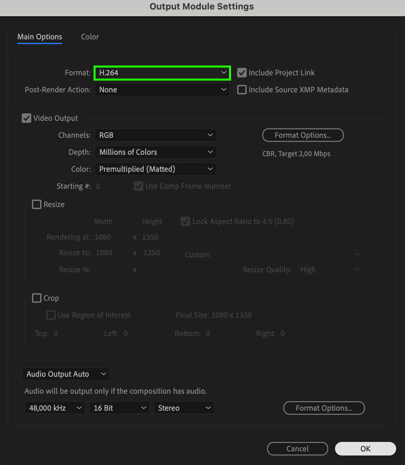Click the video Format Options button

point(303,135)
